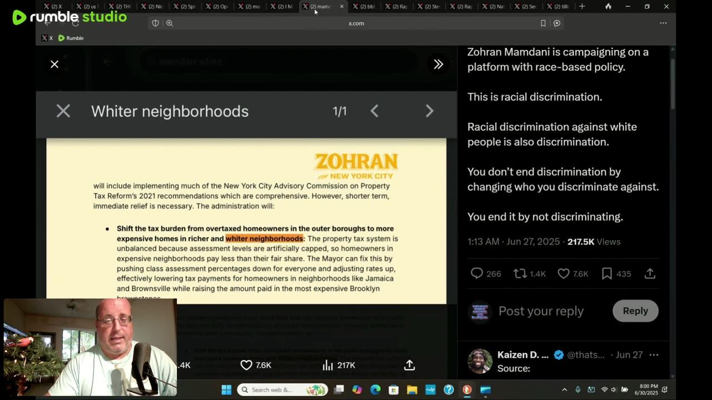Open Copilot from the taskbar
The width and height of the screenshot is (712, 400).
pyautogui.click(x=357, y=389)
